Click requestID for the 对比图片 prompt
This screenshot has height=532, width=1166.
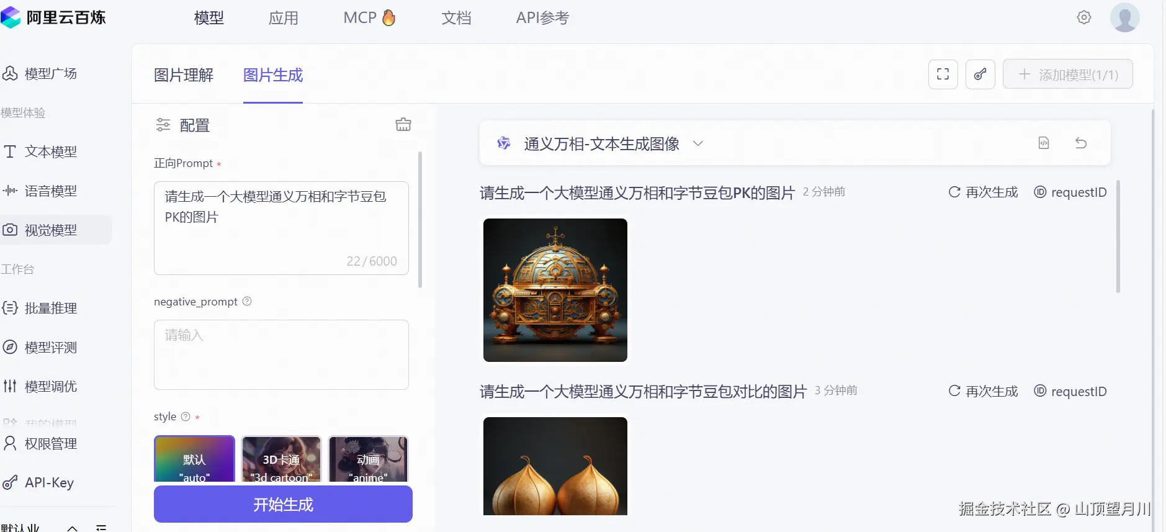(x=1070, y=391)
